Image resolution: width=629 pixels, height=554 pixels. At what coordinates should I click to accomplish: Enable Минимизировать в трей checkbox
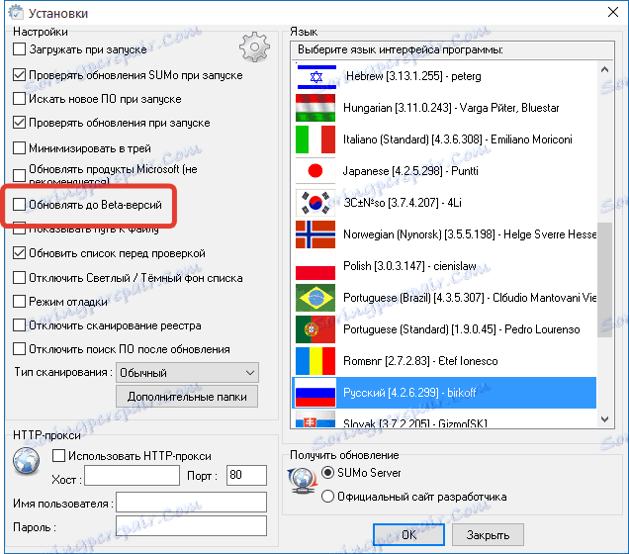pyautogui.click(x=19, y=148)
